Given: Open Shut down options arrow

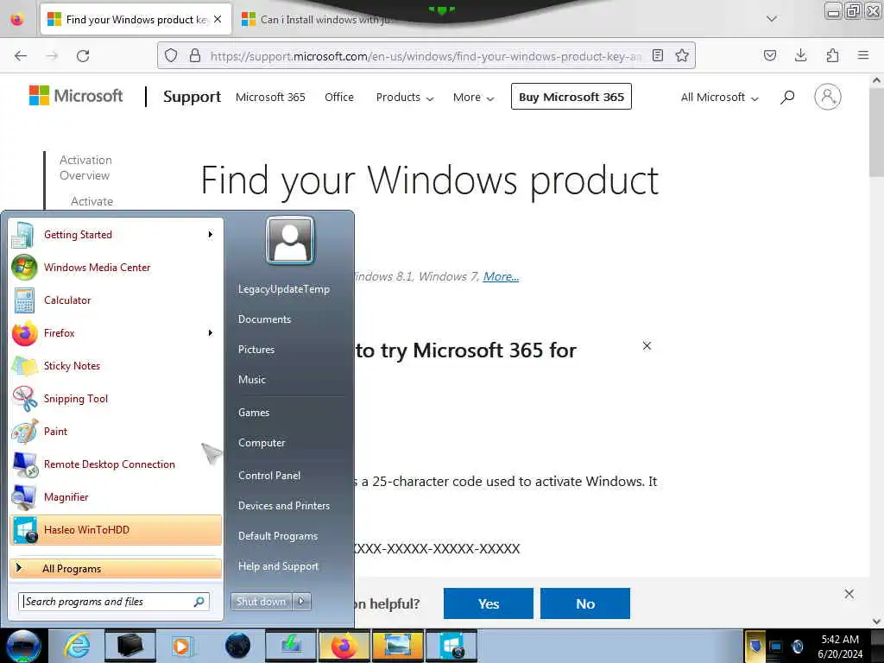Looking at the screenshot, I should (301, 602).
